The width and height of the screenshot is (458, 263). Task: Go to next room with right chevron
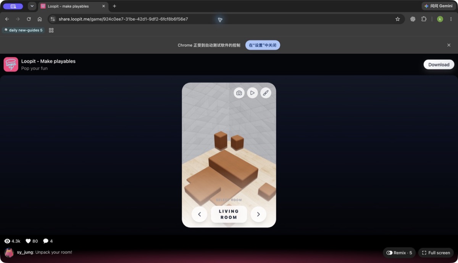[258, 214]
